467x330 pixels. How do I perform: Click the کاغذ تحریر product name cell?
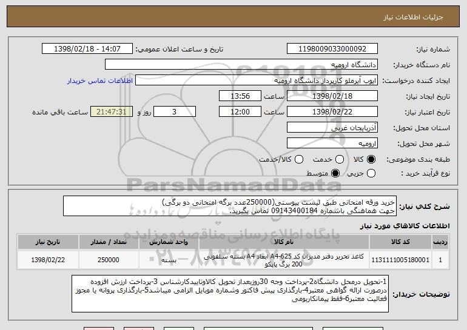click(x=284, y=260)
